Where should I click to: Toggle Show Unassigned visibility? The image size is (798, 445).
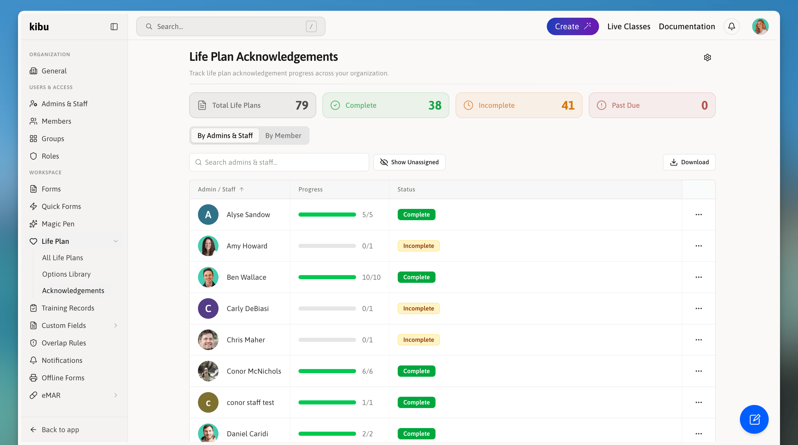[x=409, y=162]
